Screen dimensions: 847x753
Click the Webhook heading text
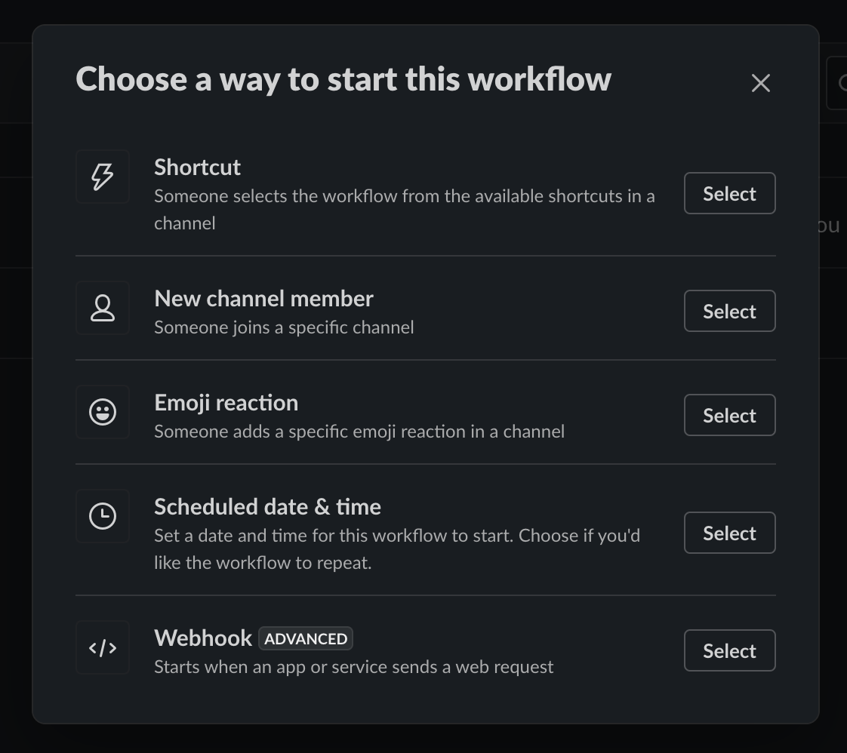(x=203, y=638)
